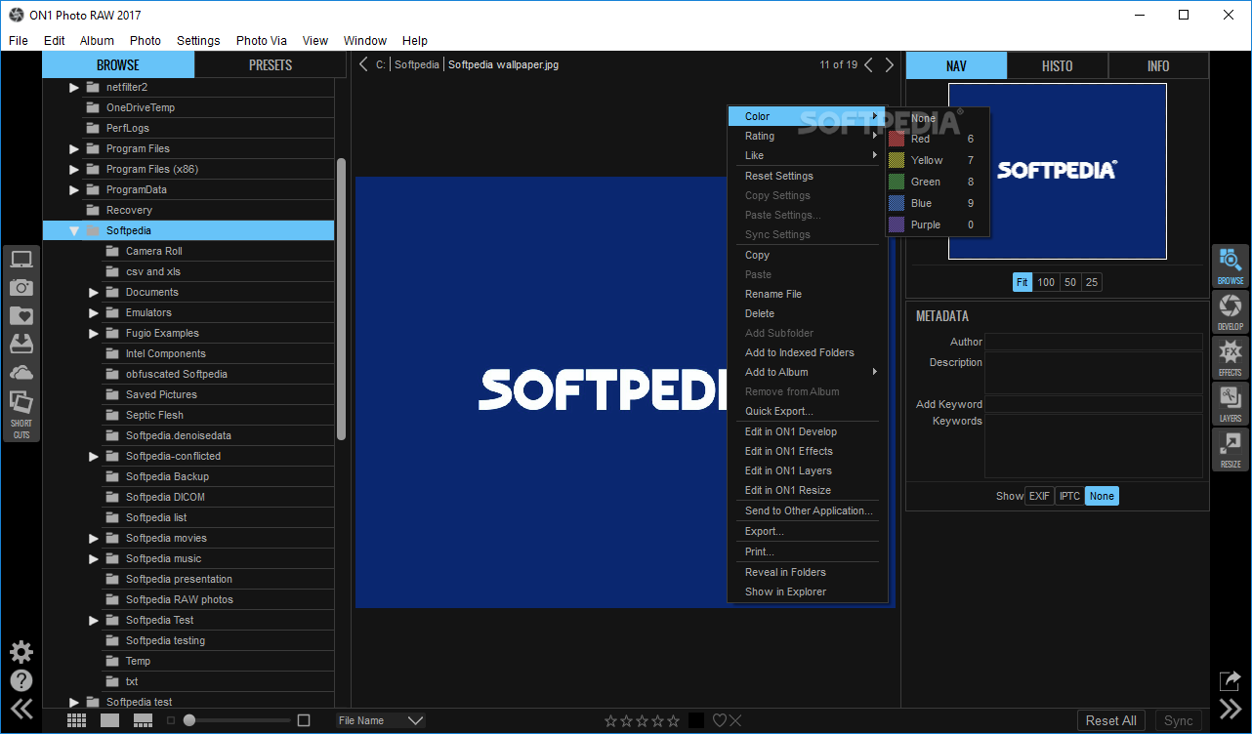Switch to the HISTO tab
Image resolution: width=1252 pixels, height=734 pixels.
tap(1057, 66)
